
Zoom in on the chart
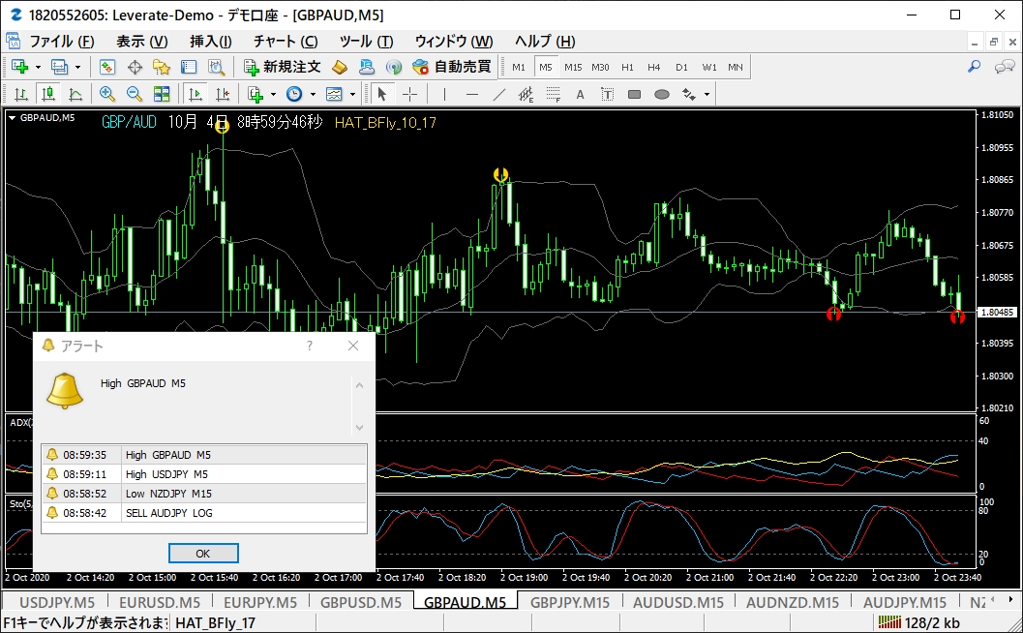[107, 95]
